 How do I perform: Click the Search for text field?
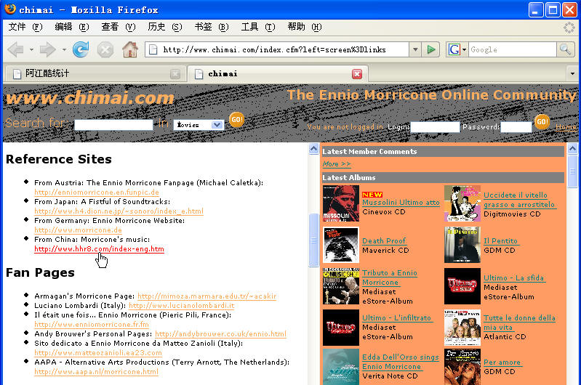pos(113,125)
